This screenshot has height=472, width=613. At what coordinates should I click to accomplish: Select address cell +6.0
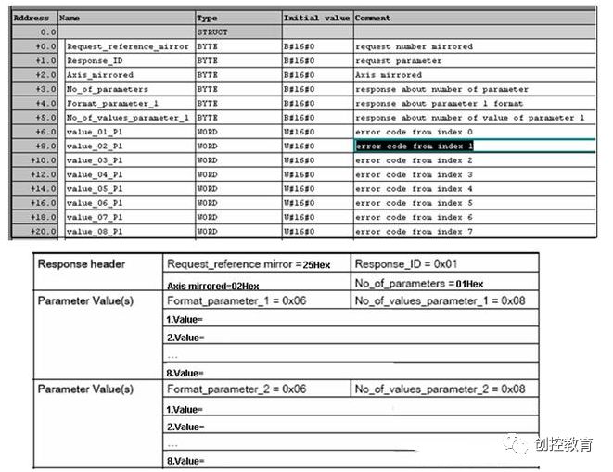click(x=35, y=132)
